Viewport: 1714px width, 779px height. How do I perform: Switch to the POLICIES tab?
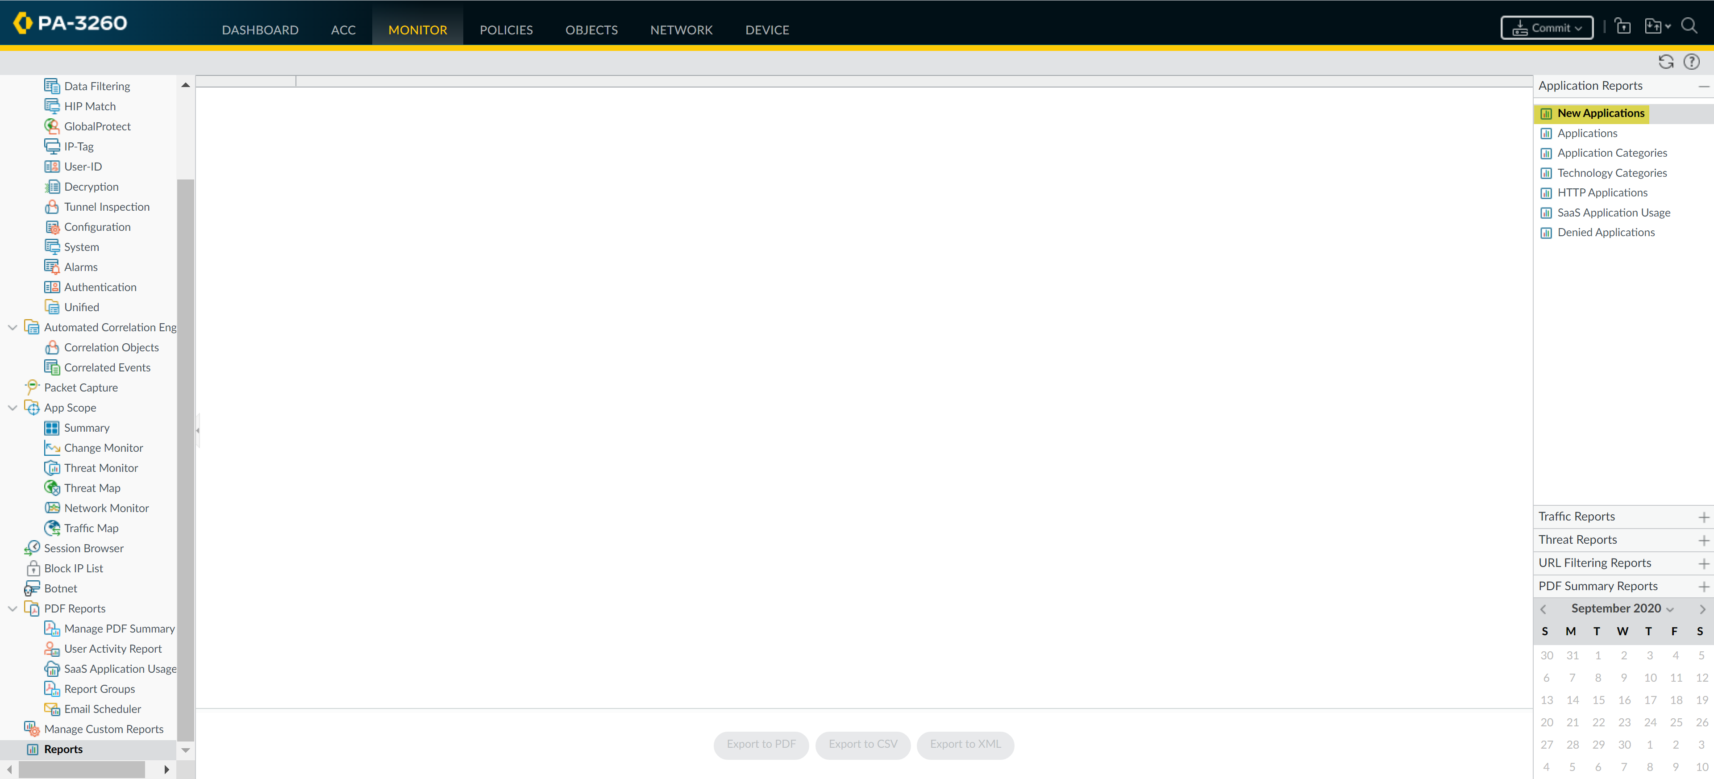[506, 30]
